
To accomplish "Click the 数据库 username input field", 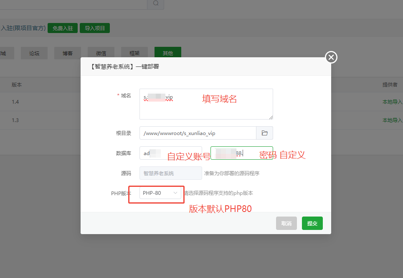I will coord(171,153).
